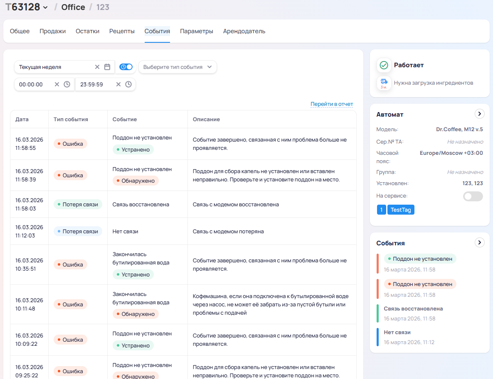Expand the 'События' side panel arrow
Image resolution: width=493 pixels, height=379 pixels.
pos(479,242)
